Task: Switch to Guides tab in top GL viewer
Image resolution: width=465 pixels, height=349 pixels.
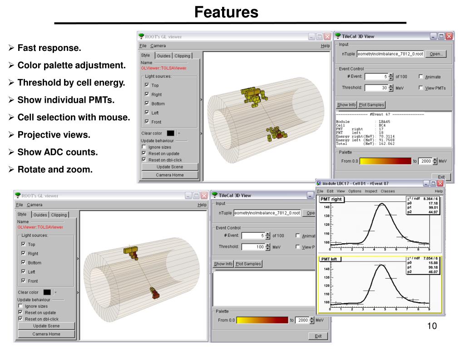Action: [163, 55]
